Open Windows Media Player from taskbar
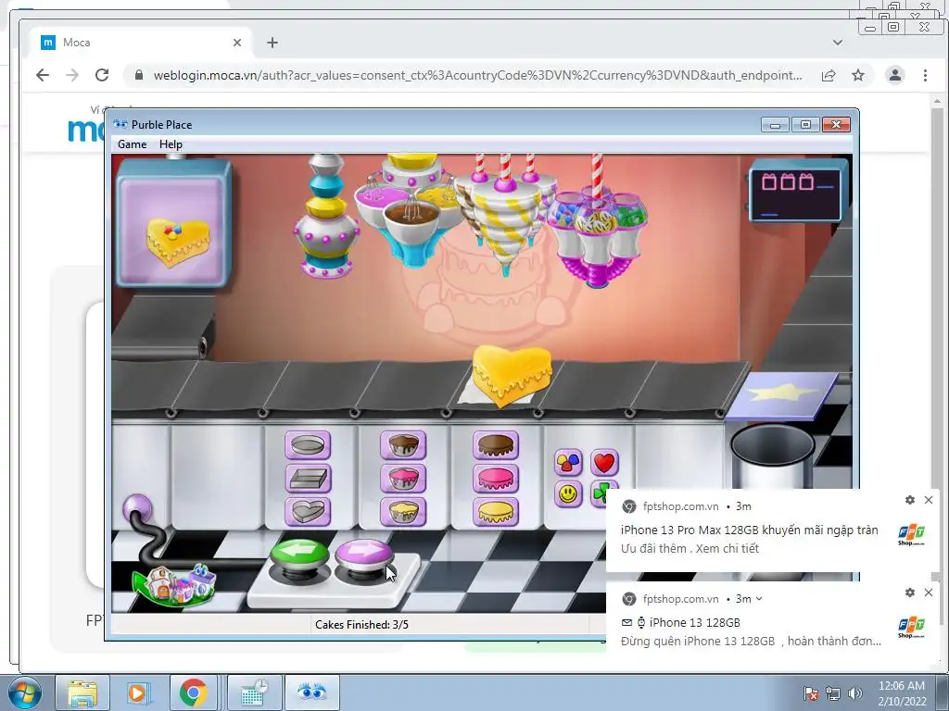This screenshot has height=711, width=949. pyautogui.click(x=137, y=692)
